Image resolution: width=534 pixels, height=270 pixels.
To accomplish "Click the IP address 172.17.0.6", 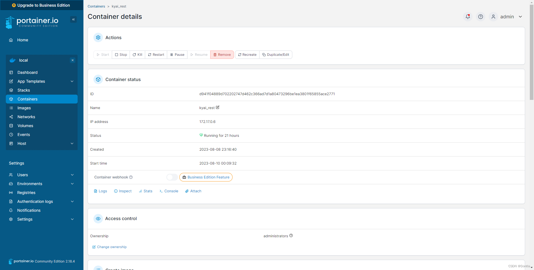I will tap(207, 122).
